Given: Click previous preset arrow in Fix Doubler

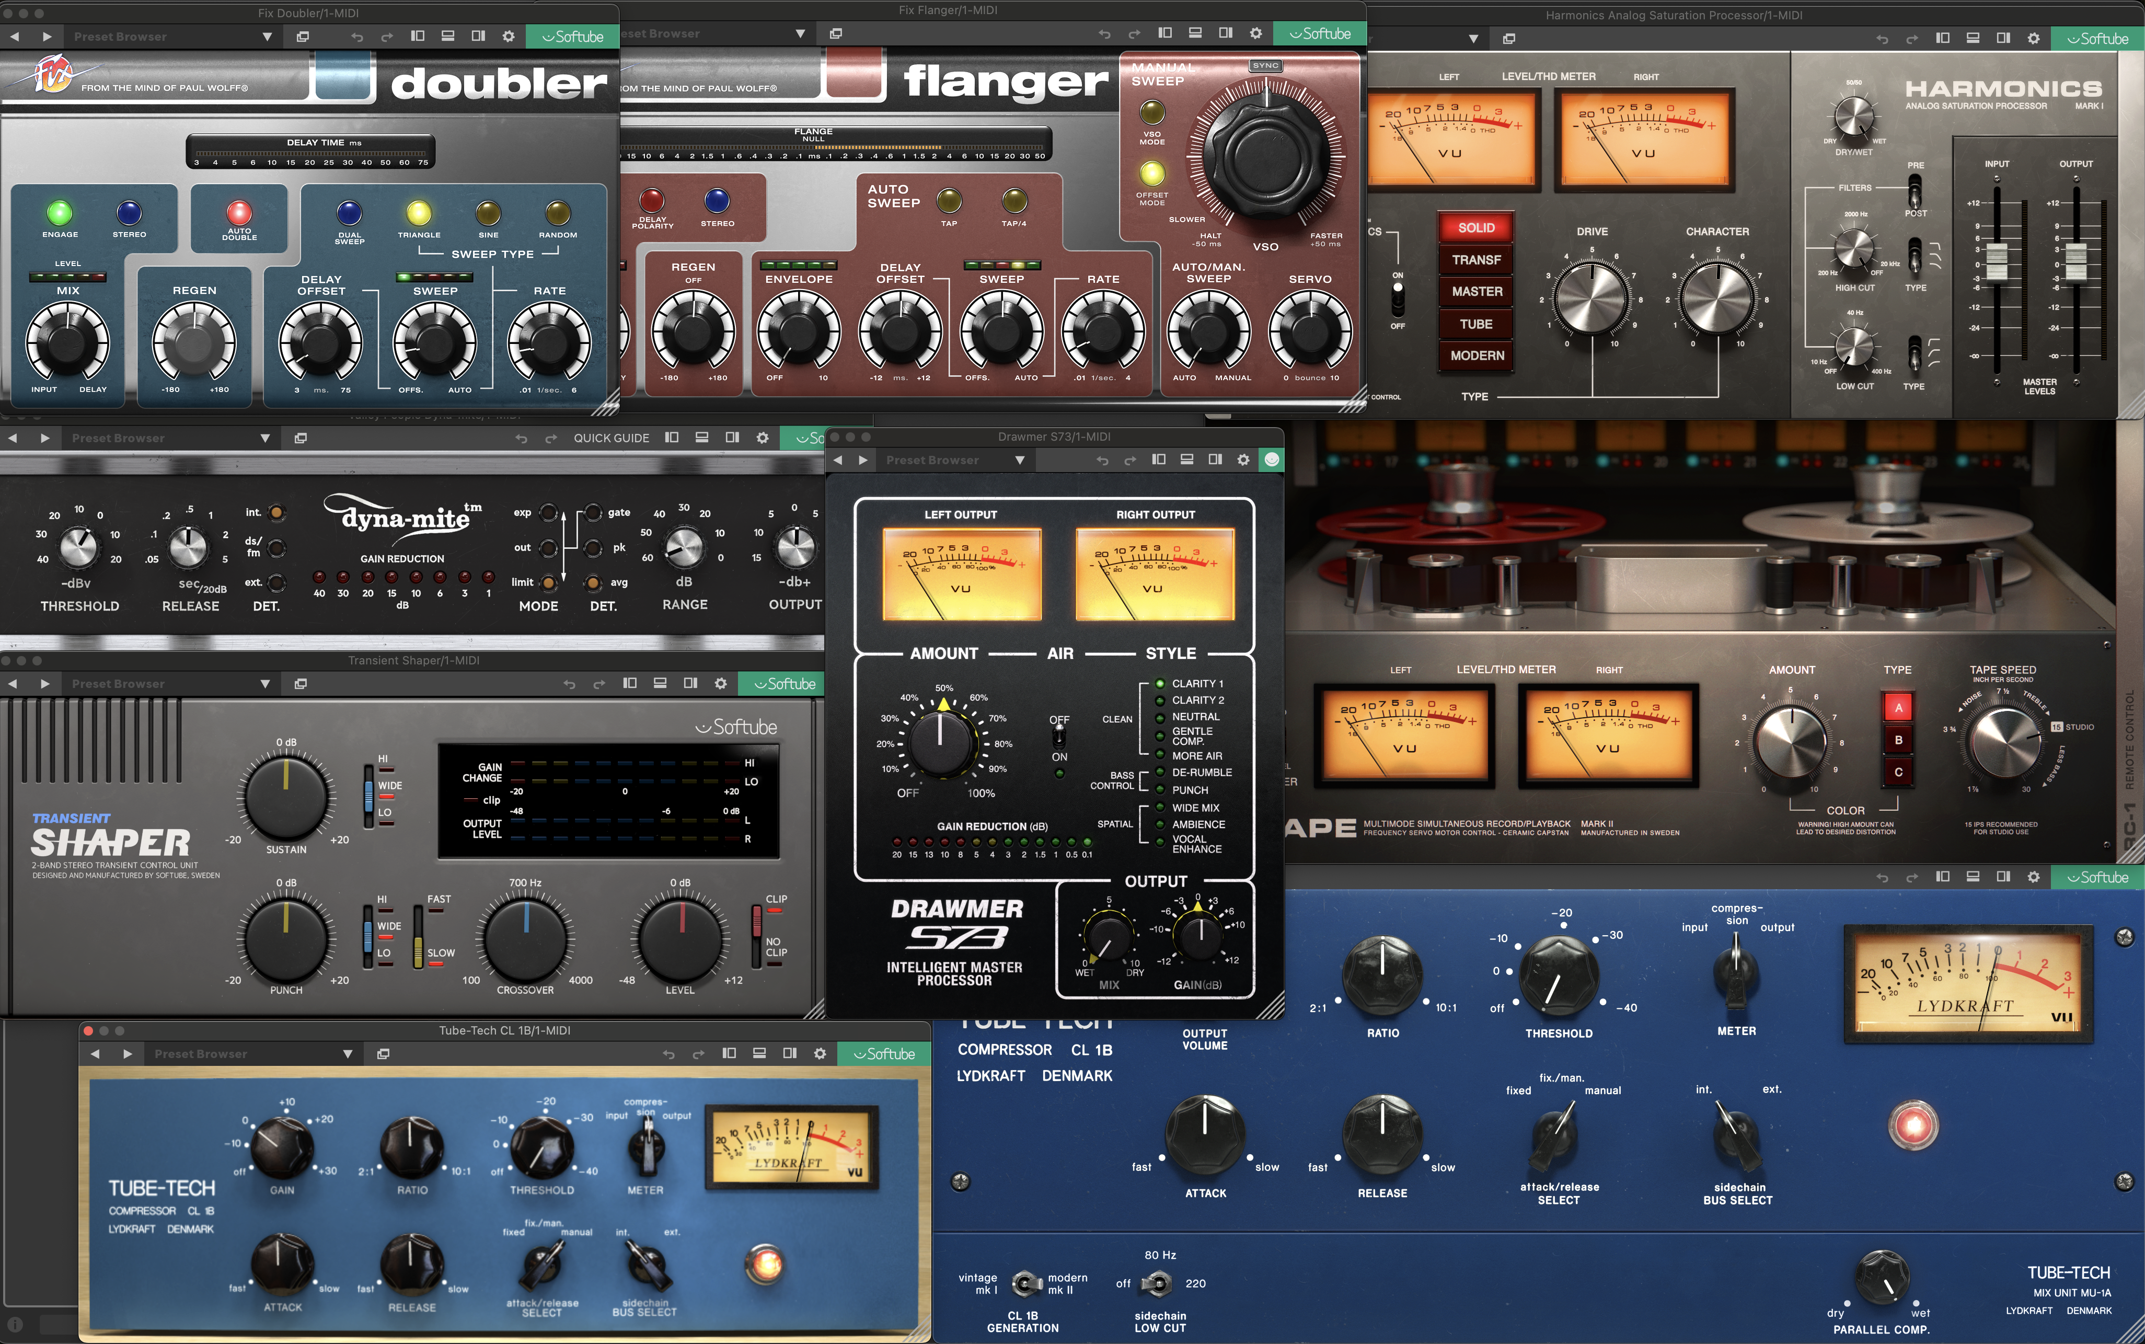Looking at the screenshot, I should (14, 37).
